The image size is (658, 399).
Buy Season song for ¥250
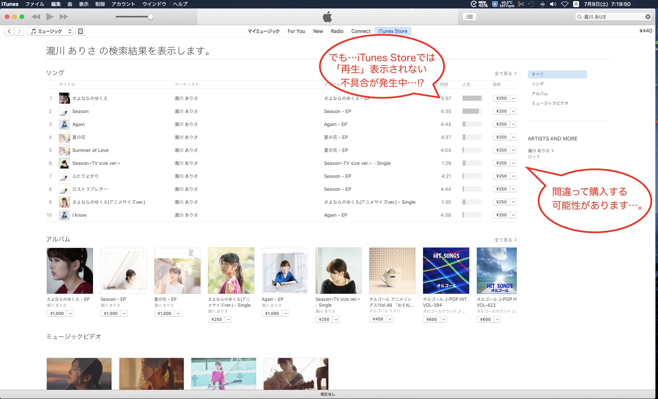coord(502,111)
